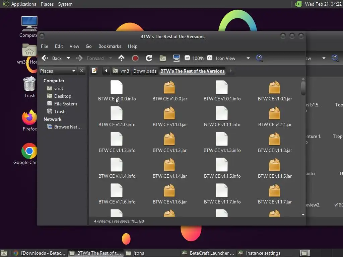Open the Places sidebar dropdown
Screen dimensions: 343x257
[58, 71]
